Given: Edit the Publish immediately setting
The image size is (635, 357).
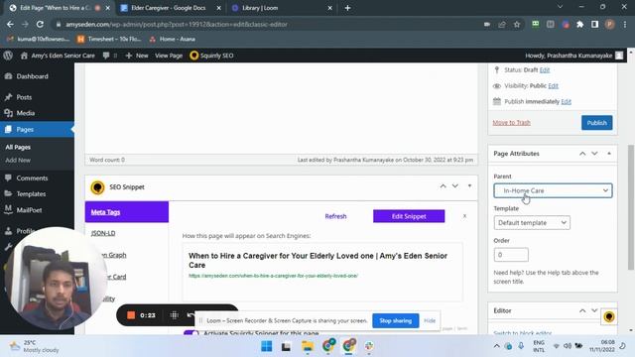Looking at the screenshot, I should point(566,101).
